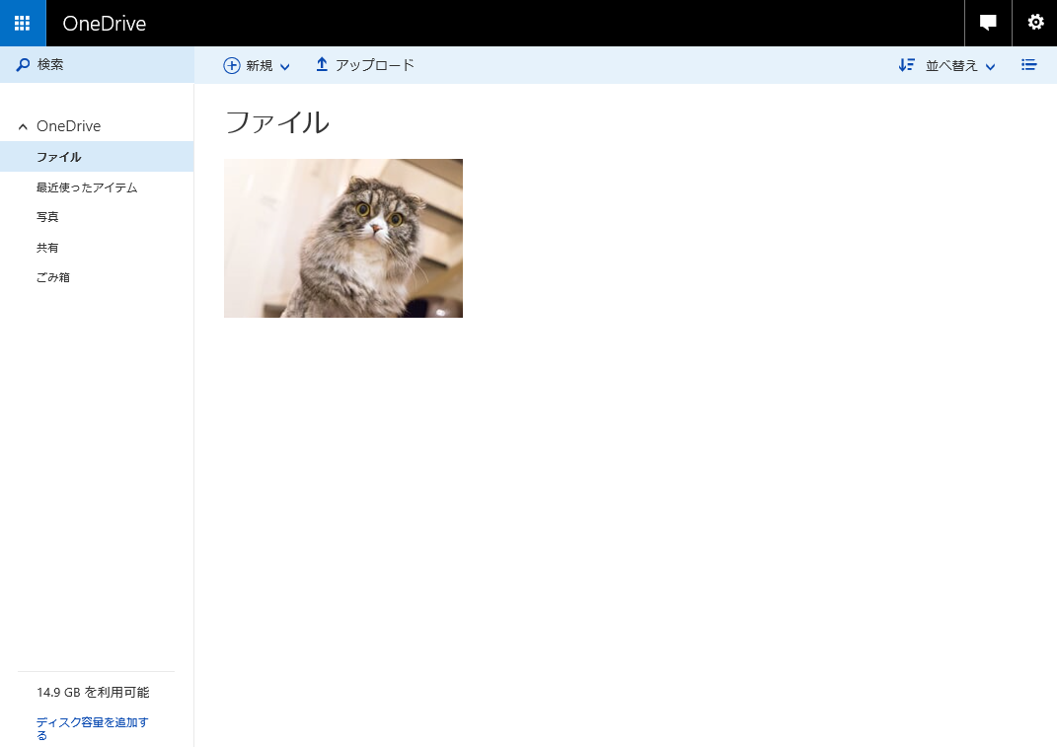This screenshot has width=1057, height=747.
Task: Open 写真 in the sidebar
Action: tap(47, 217)
